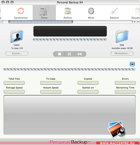Click the black status display panel

(x=70, y=31)
